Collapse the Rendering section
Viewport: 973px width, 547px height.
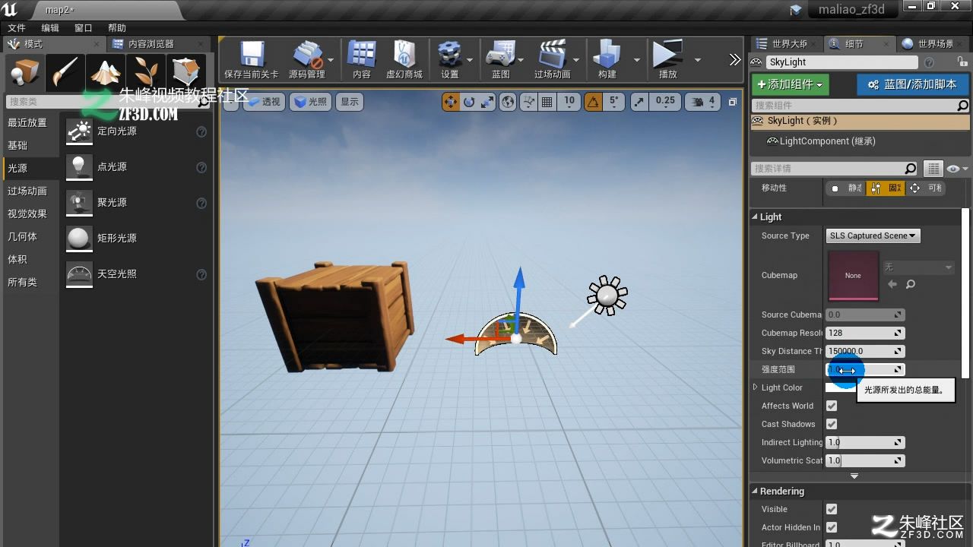[755, 492]
